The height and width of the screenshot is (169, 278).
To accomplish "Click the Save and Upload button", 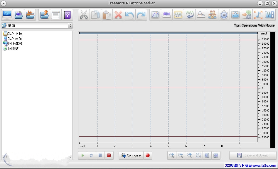I will coord(253,155).
